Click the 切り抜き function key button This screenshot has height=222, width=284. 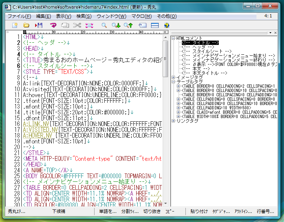click(152, 211)
